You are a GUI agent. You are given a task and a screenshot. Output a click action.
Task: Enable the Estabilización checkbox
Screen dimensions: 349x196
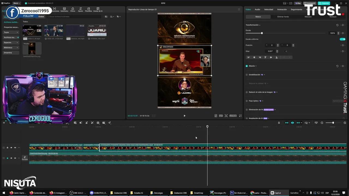coord(247,75)
